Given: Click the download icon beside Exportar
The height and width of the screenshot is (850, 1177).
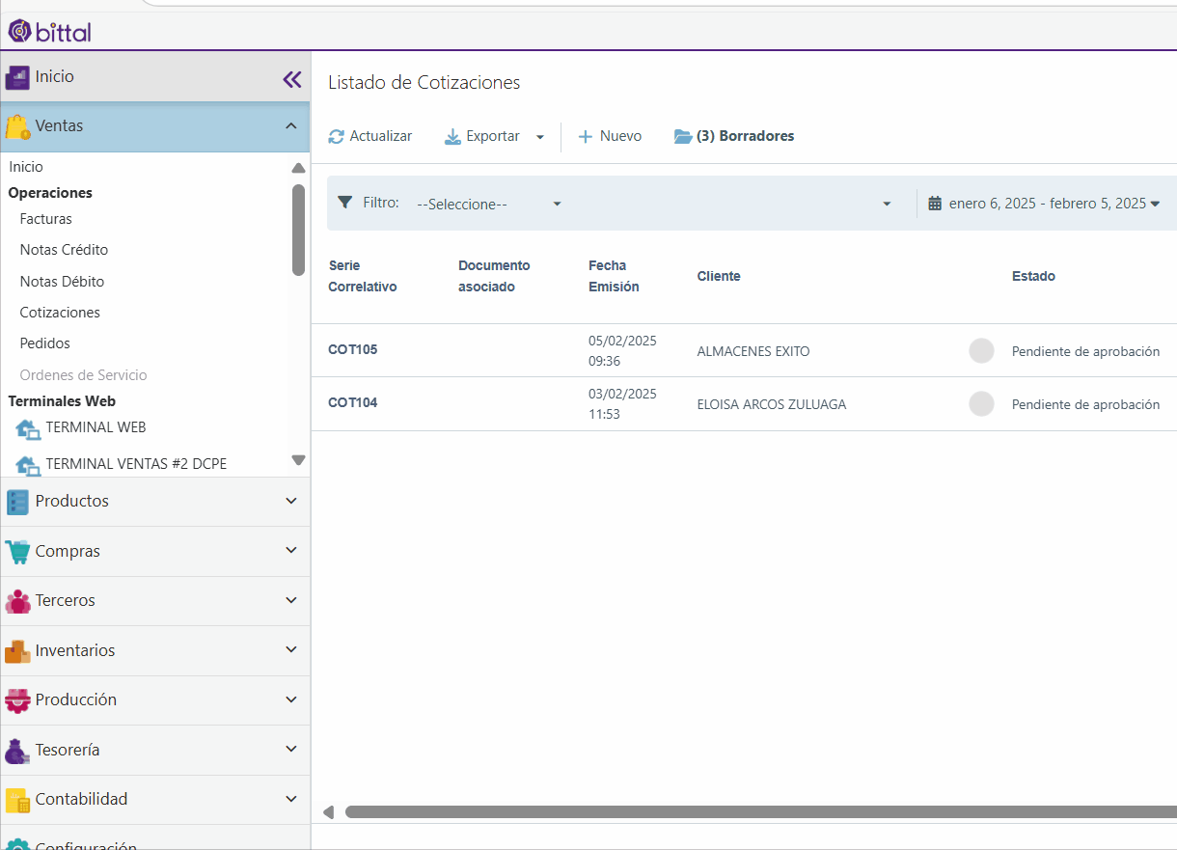Looking at the screenshot, I should [452, 137].
